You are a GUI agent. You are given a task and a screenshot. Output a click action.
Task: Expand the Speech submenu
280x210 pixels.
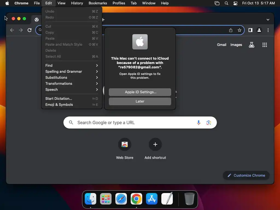pyautogui.click(x=72, y=90)
